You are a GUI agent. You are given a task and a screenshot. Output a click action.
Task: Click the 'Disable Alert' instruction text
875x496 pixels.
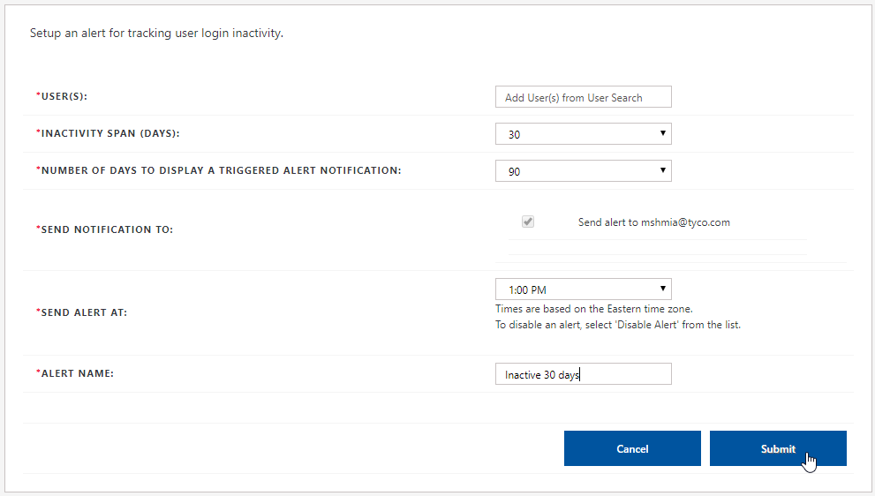(x=617, y=325)
